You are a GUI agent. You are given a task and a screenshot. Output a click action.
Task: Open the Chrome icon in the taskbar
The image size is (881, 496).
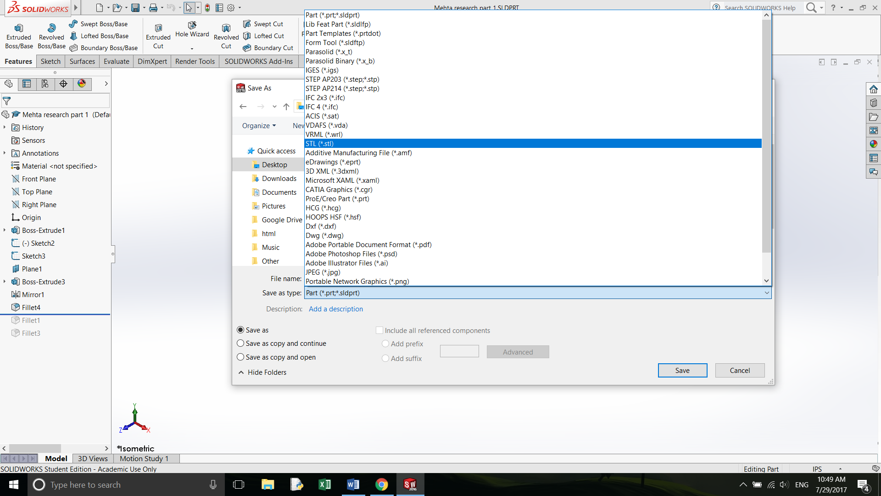click(x=381, y=485)
